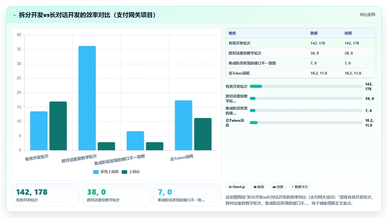Viewport: 388px width, 218px height.
Task: Click the 18.2, 11.8 value beside progress bar
Action: (370, 123)
